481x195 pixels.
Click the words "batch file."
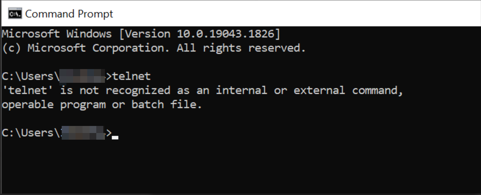167,105
